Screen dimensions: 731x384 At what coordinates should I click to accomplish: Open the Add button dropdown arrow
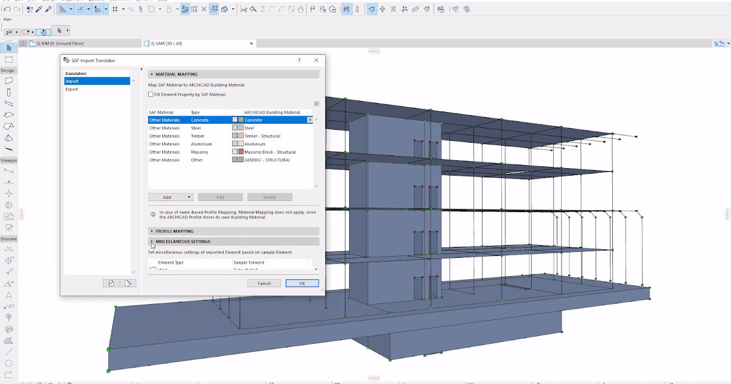tap(189, 197)
